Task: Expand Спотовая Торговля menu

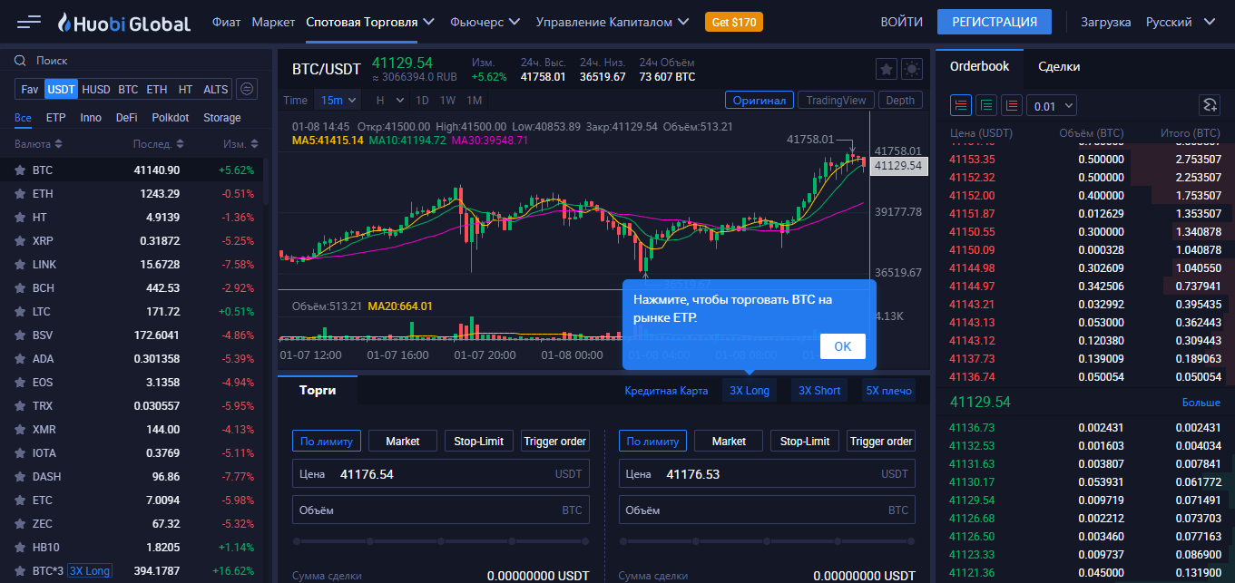Action: tap(370, 22)
